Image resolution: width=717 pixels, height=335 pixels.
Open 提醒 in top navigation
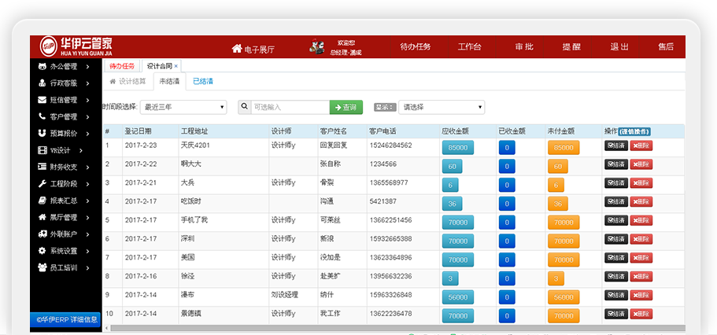coord(571,46)
